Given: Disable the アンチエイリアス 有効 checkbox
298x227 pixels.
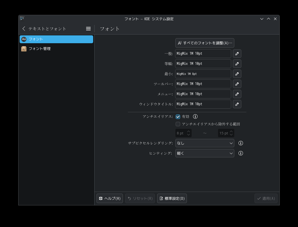Looking at the screenshot, I should [178, 116].
